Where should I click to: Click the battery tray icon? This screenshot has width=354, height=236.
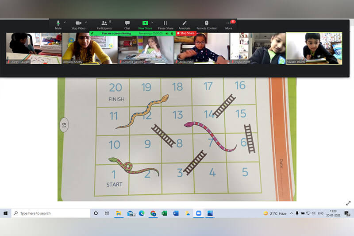pos(303,213)
